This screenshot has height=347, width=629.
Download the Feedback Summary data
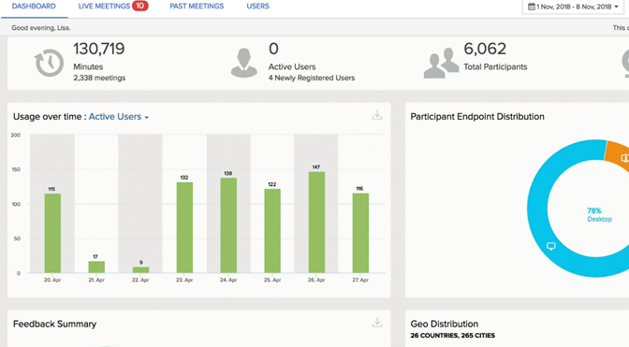point(376,322)
